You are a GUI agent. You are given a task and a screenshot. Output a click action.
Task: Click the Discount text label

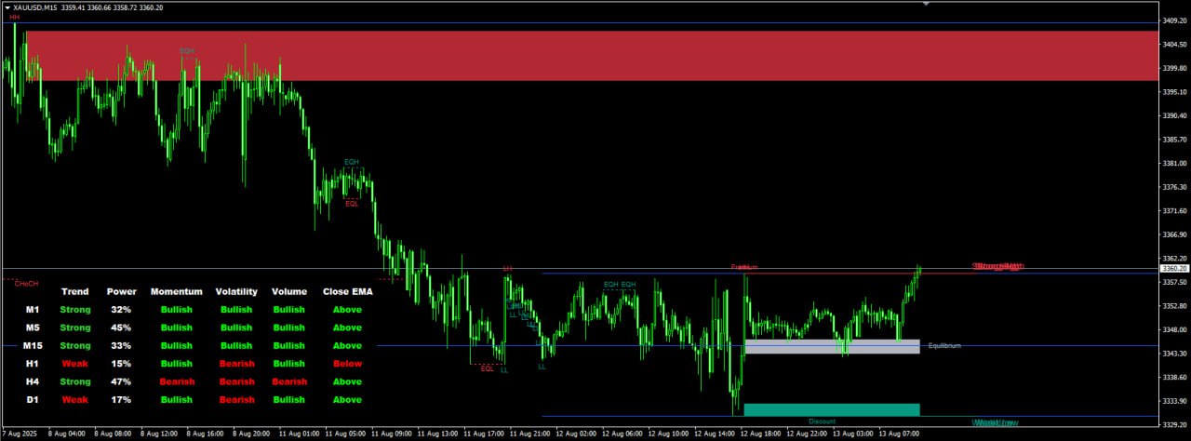pyautogui.click(x=822, y=421)
